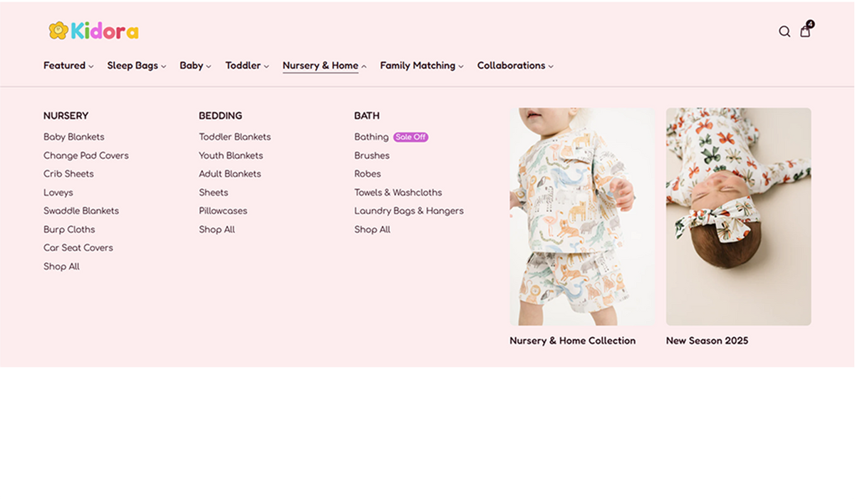
Task: Open Laundry Bags & Hangers
Action: 408,211
